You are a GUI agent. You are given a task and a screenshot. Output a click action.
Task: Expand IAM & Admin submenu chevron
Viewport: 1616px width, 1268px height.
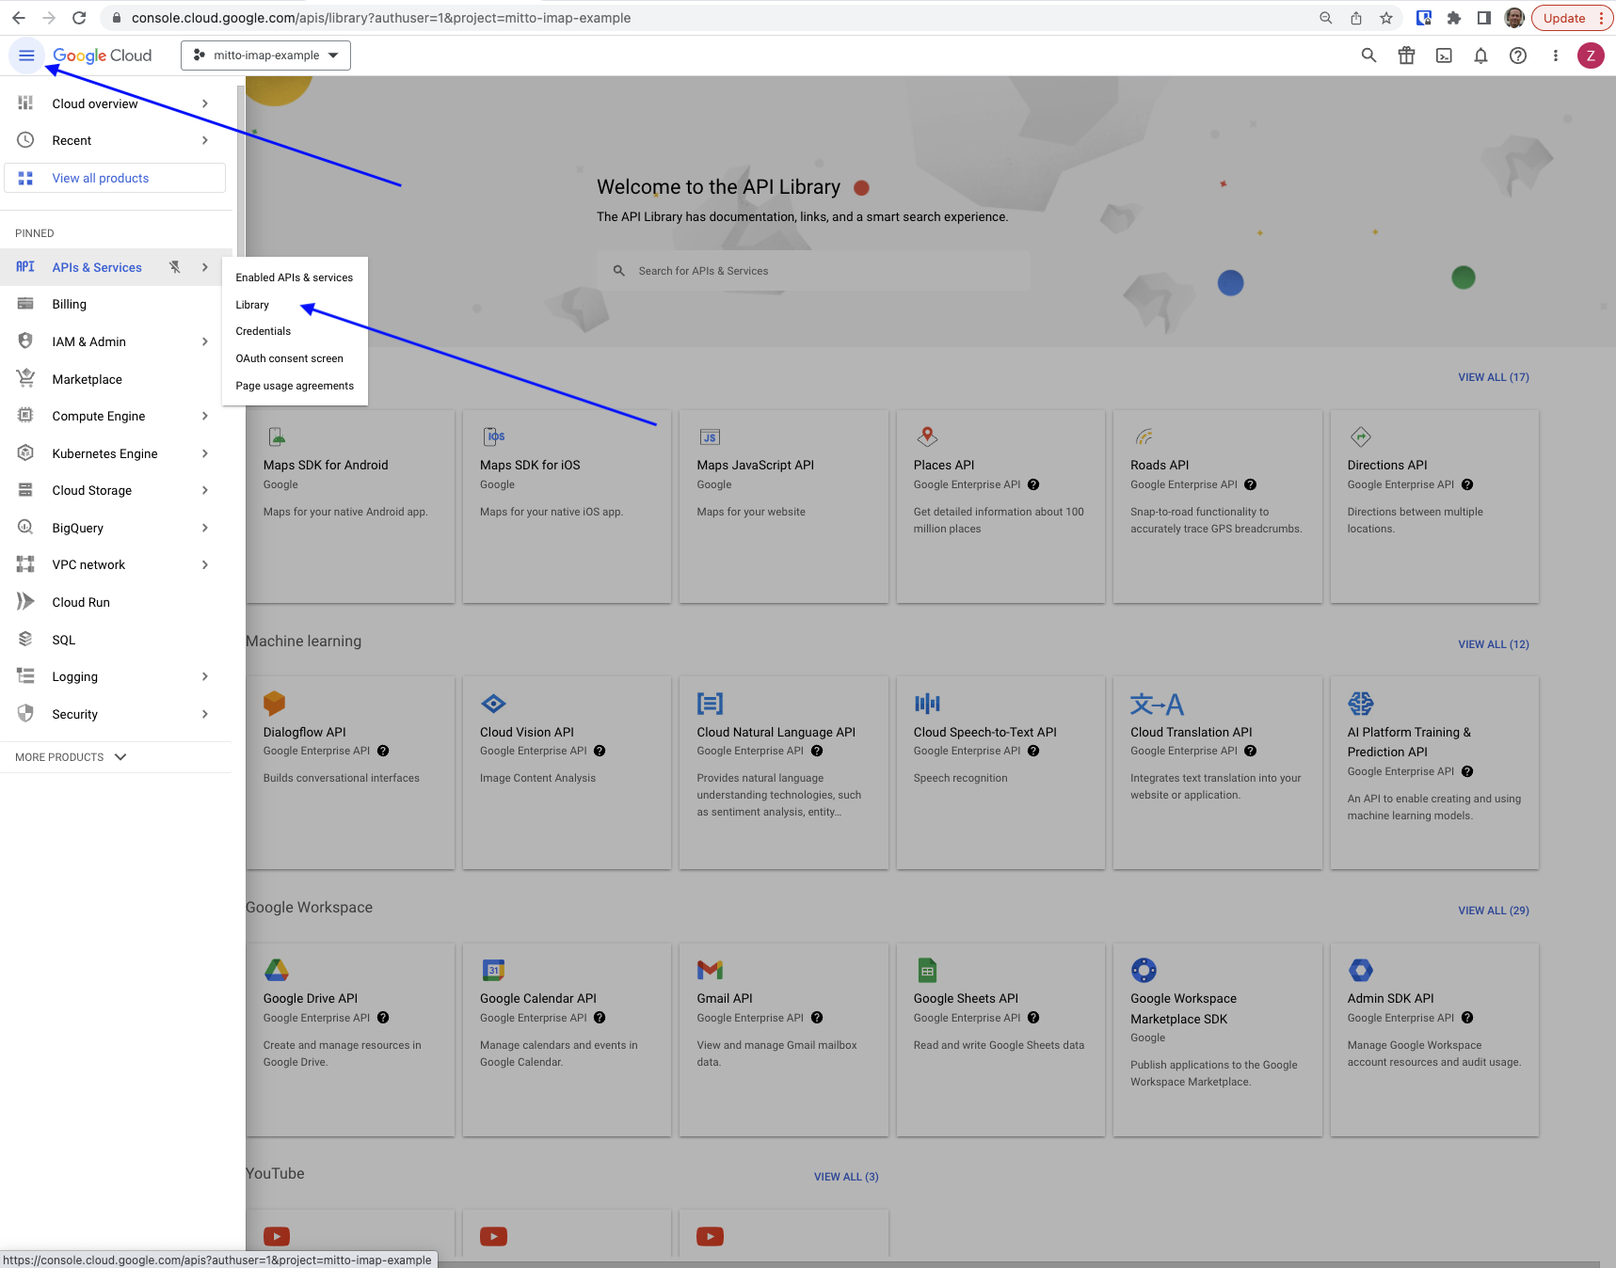click(205, 341)
